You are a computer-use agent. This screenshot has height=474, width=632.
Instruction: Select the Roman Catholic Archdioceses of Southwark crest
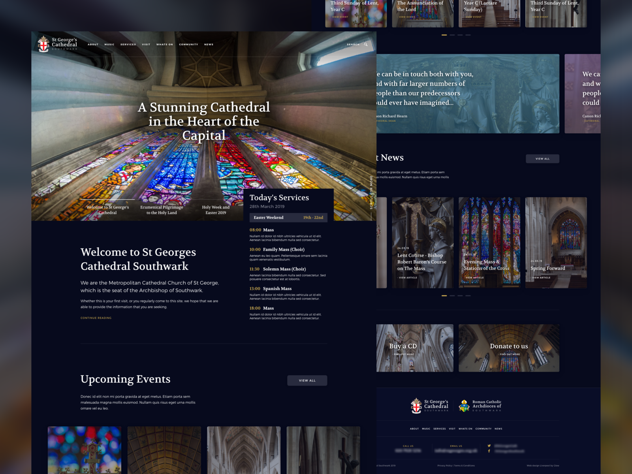463,404
